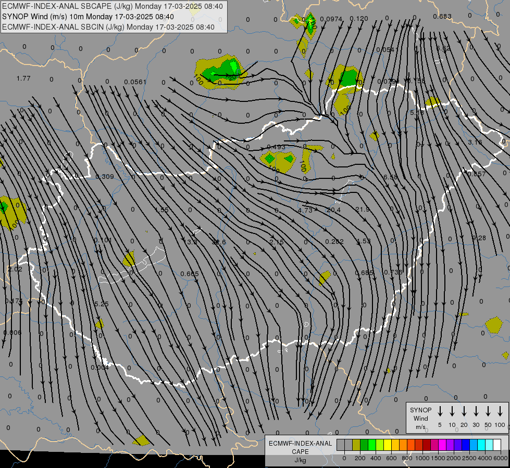Screen dimensions: 510x468
Task: Click the 4.73 value on the map
Action: (x=305, y=210)
